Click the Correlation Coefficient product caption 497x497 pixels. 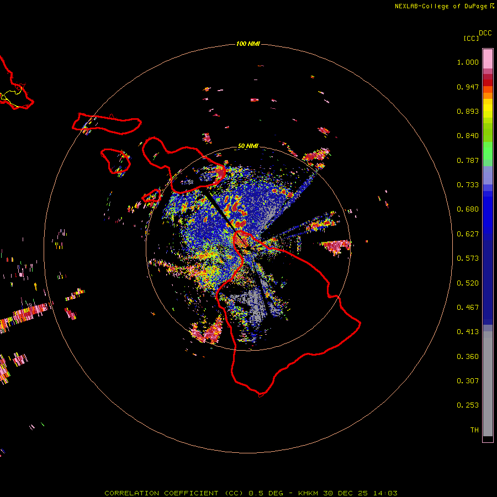251,493
